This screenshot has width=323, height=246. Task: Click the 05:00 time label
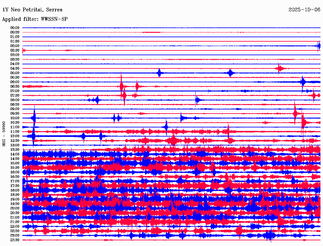click(x=15, y=73)
